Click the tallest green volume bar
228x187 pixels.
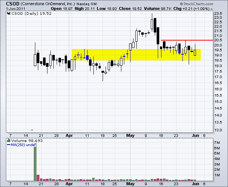35,162
